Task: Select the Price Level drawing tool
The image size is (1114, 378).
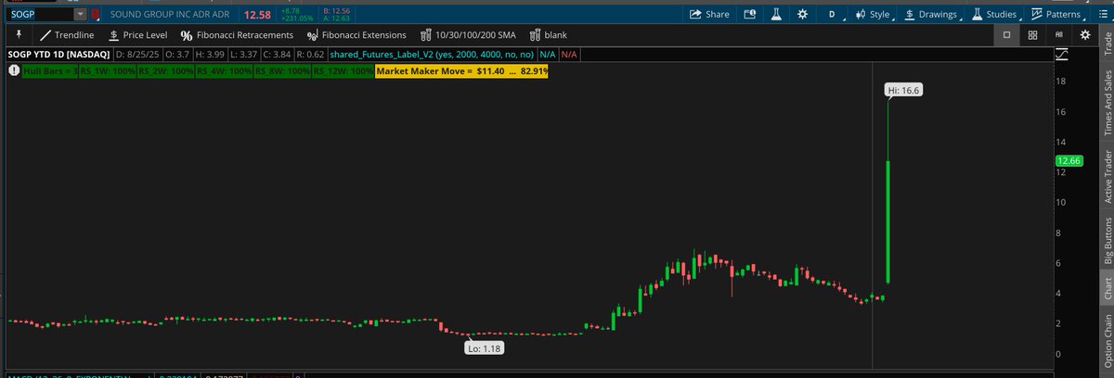Action: coord(137,34)
